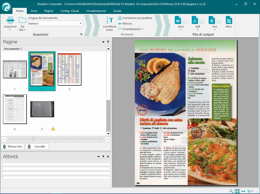Toggle fit-to-width arrows in status bar
The height and width of the screenshot is (194, 260).
[x=243, y=191]
